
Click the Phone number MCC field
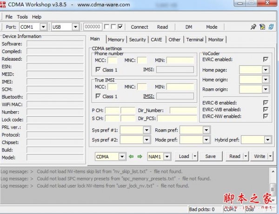pos(112,60)
